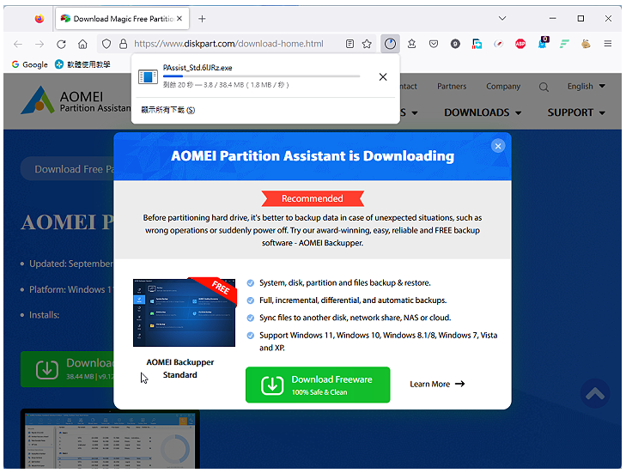
Task: Click the tracking protection shield icon
Action: [x=106, y=44]
